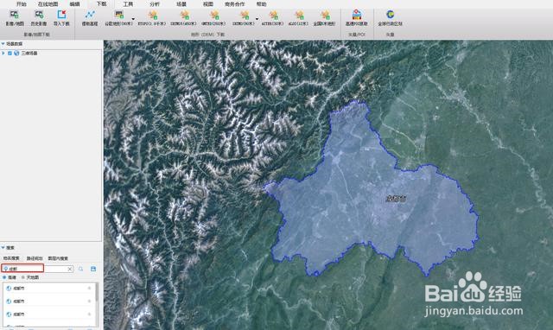The width and height of the screenshot is (553, 330).
Task: Click the search results list scrollbar
Action: [x=97, y=292]
